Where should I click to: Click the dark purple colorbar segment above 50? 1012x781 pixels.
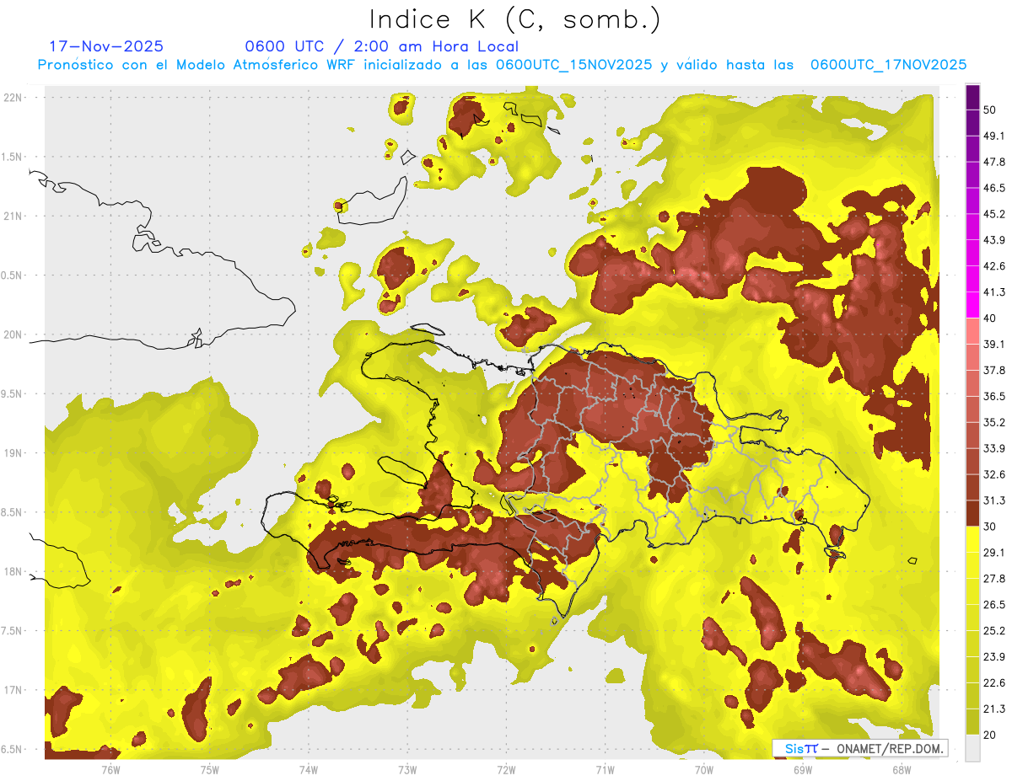point(972,97)
